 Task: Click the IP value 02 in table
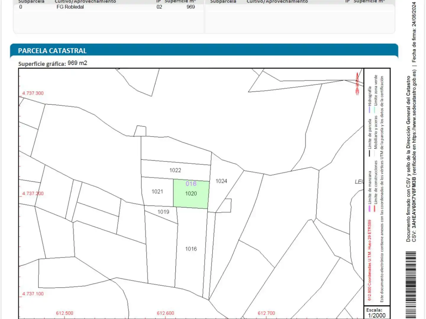159,7
